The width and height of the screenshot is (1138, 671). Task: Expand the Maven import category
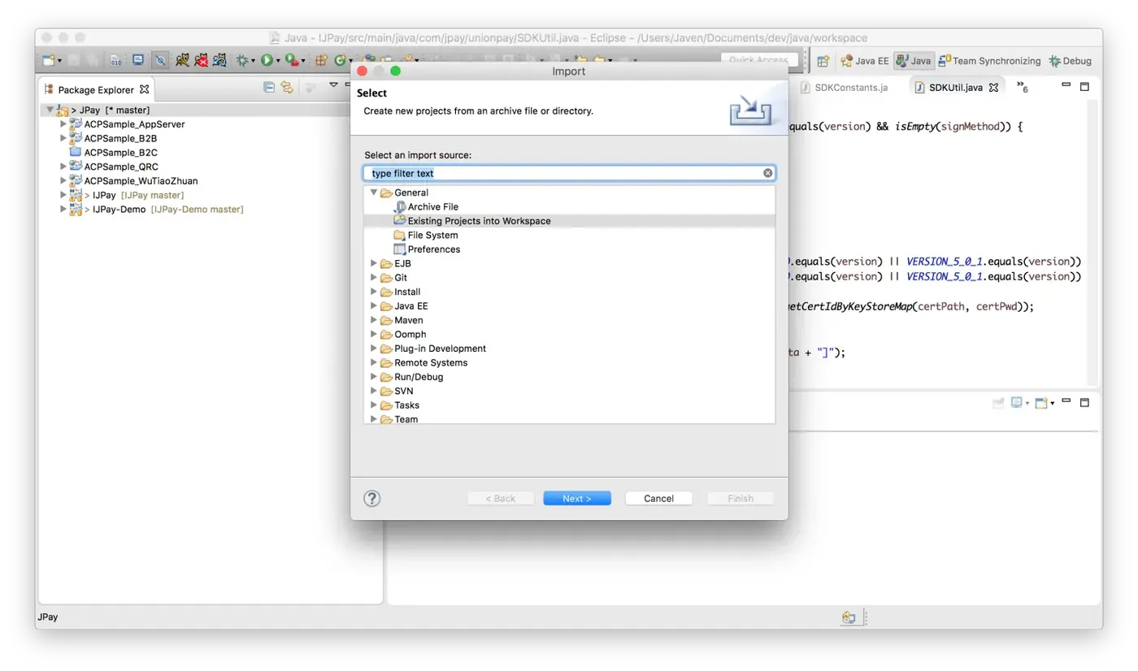pos(374,320)
